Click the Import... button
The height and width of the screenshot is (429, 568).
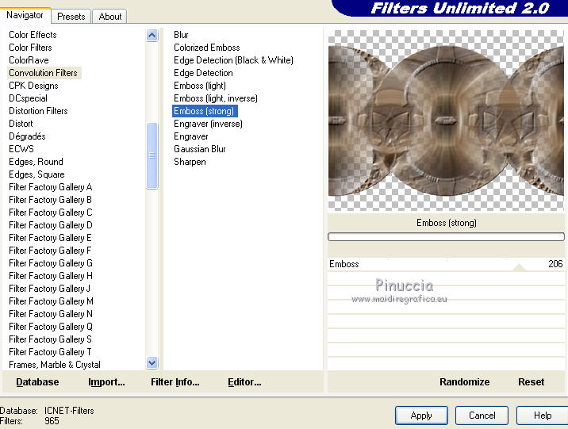pyautogui.click(x=106, y=382)
